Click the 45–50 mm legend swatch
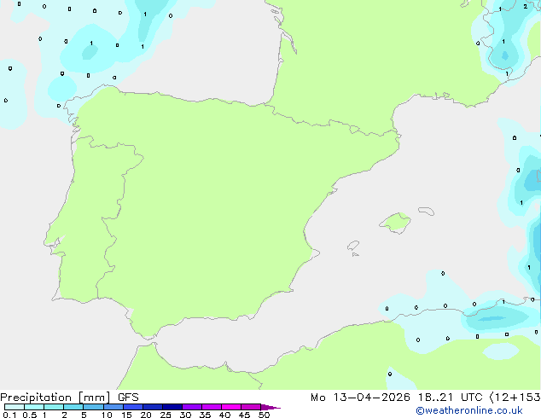The height and width of the screenshot is (418, 541). 251,407
